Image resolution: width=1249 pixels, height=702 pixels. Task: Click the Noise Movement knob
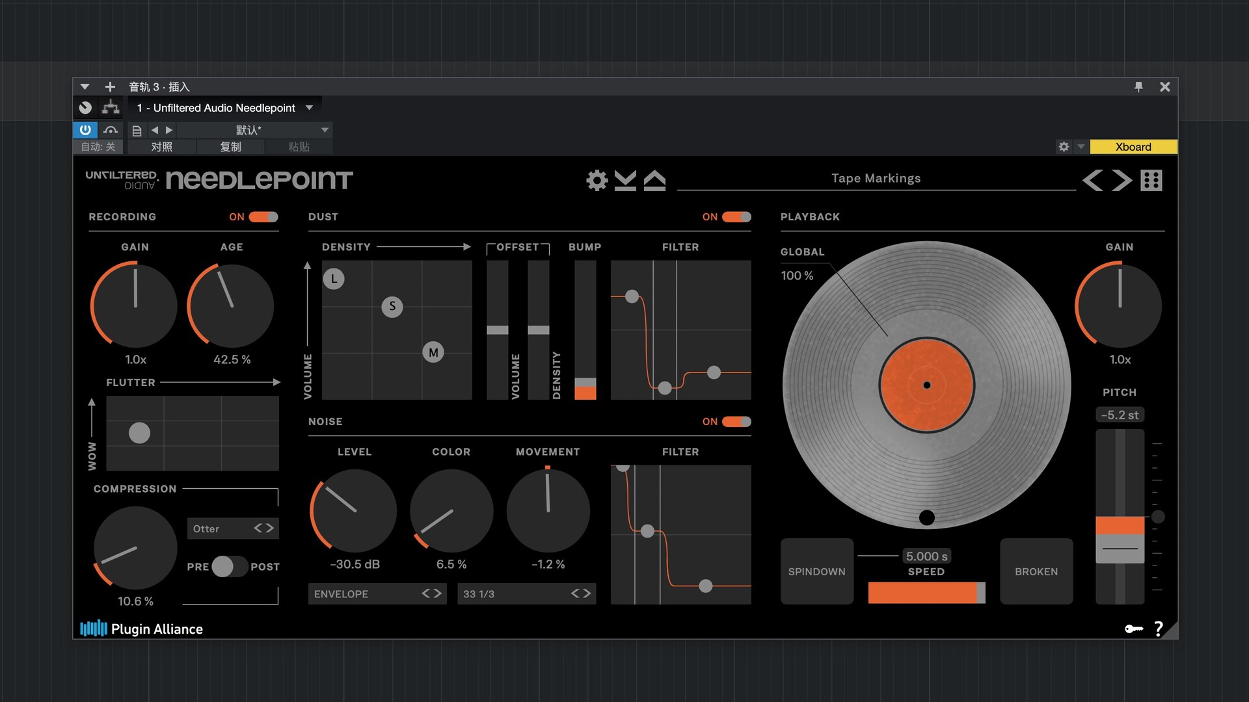point(548,511)
